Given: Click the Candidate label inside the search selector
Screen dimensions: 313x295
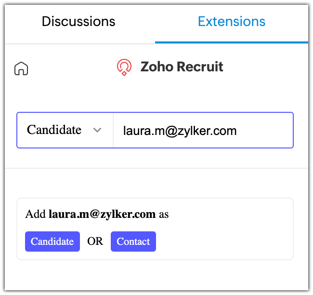Looking at the screenshot, I should 54,130.
